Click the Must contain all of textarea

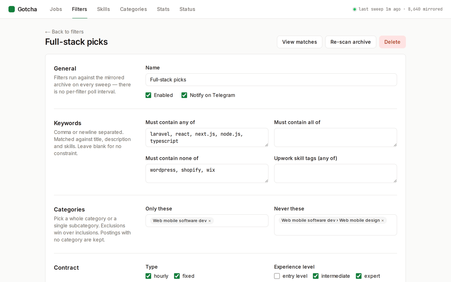pyautogui.click(x=335, y=137)
